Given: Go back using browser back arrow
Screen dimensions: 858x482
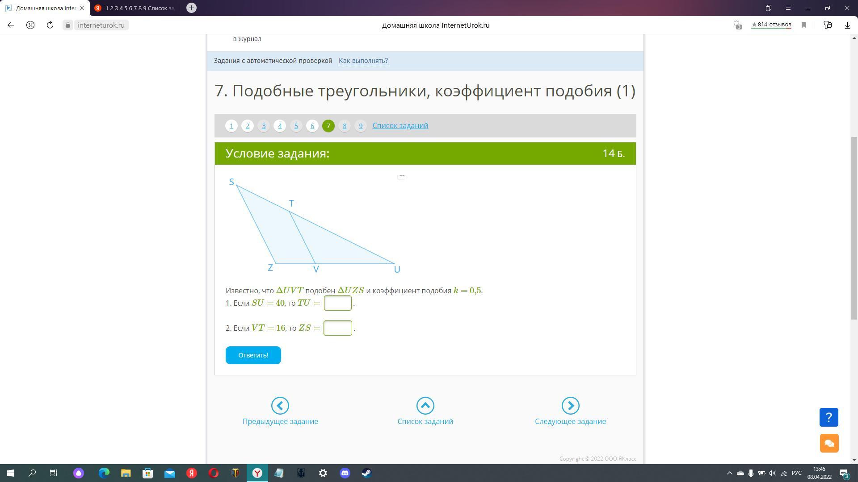Looking at the screenshot, I should (x=11, y=25).
